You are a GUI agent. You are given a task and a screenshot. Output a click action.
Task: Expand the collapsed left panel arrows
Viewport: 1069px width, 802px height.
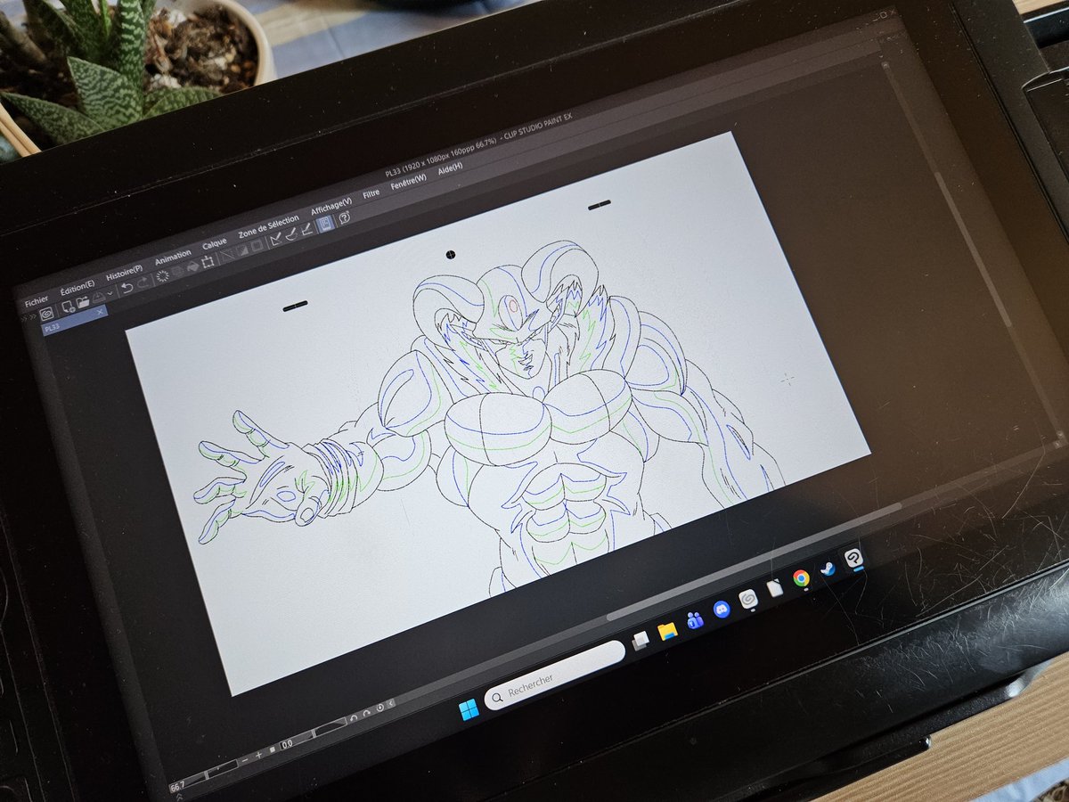(29, 317)
